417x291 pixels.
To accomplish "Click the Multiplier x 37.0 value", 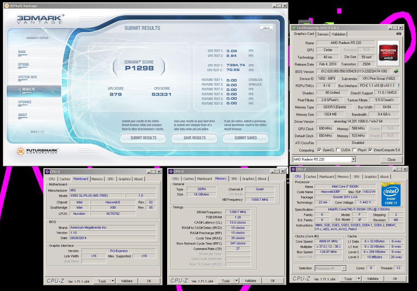I will [328, 246].
